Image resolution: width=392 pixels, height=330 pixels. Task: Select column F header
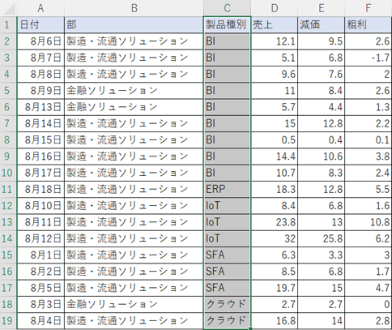tap(369, 8)
